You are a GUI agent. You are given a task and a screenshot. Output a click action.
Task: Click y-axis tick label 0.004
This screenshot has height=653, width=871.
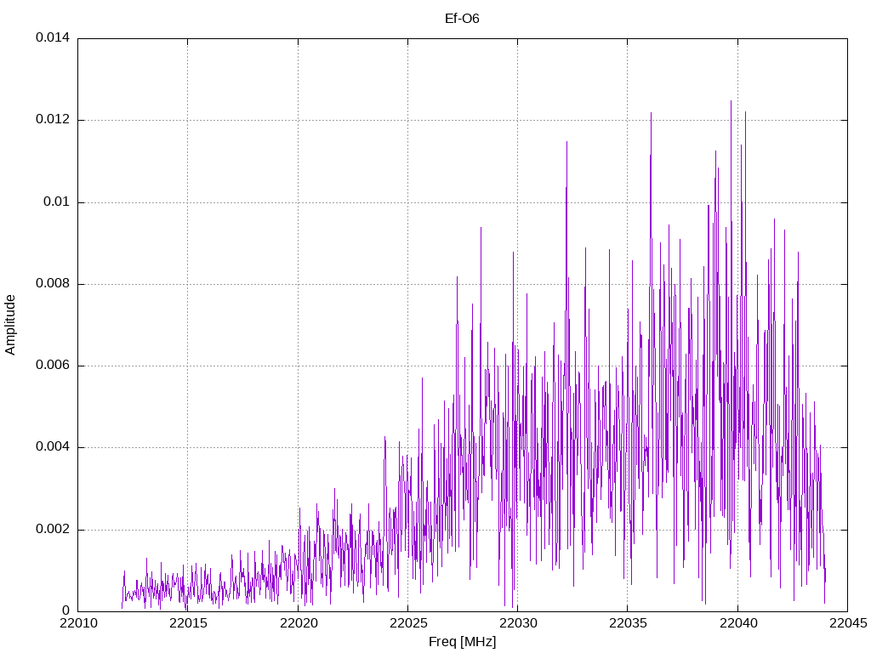pos(53,447)
